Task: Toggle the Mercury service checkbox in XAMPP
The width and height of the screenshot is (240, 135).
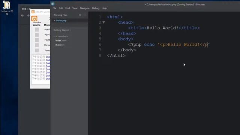Action: point(37,45)
